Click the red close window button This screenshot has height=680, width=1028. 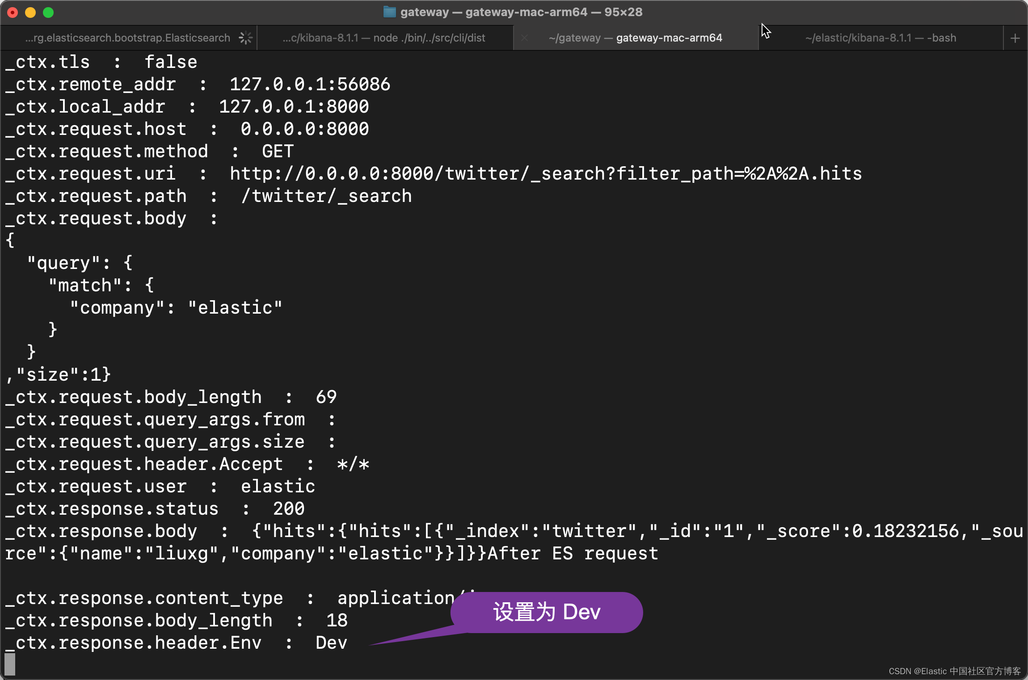[x=13, y=13]
